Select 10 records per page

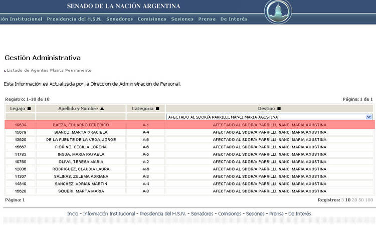[x=348, y=200]
